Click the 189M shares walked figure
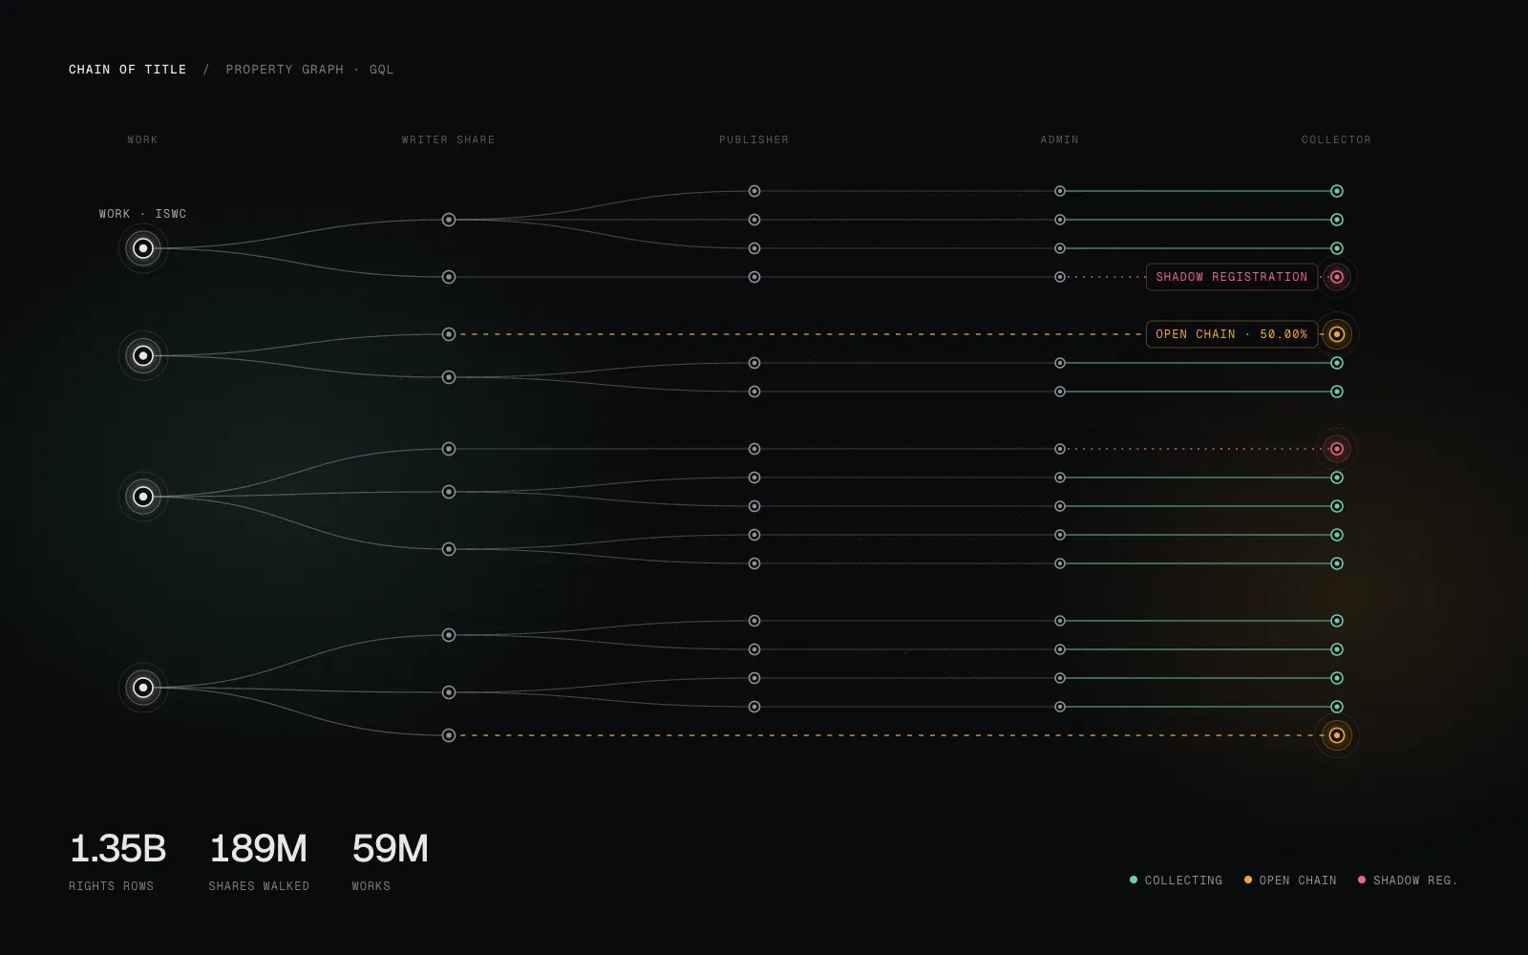1528x955 pixels. point(259,848)
